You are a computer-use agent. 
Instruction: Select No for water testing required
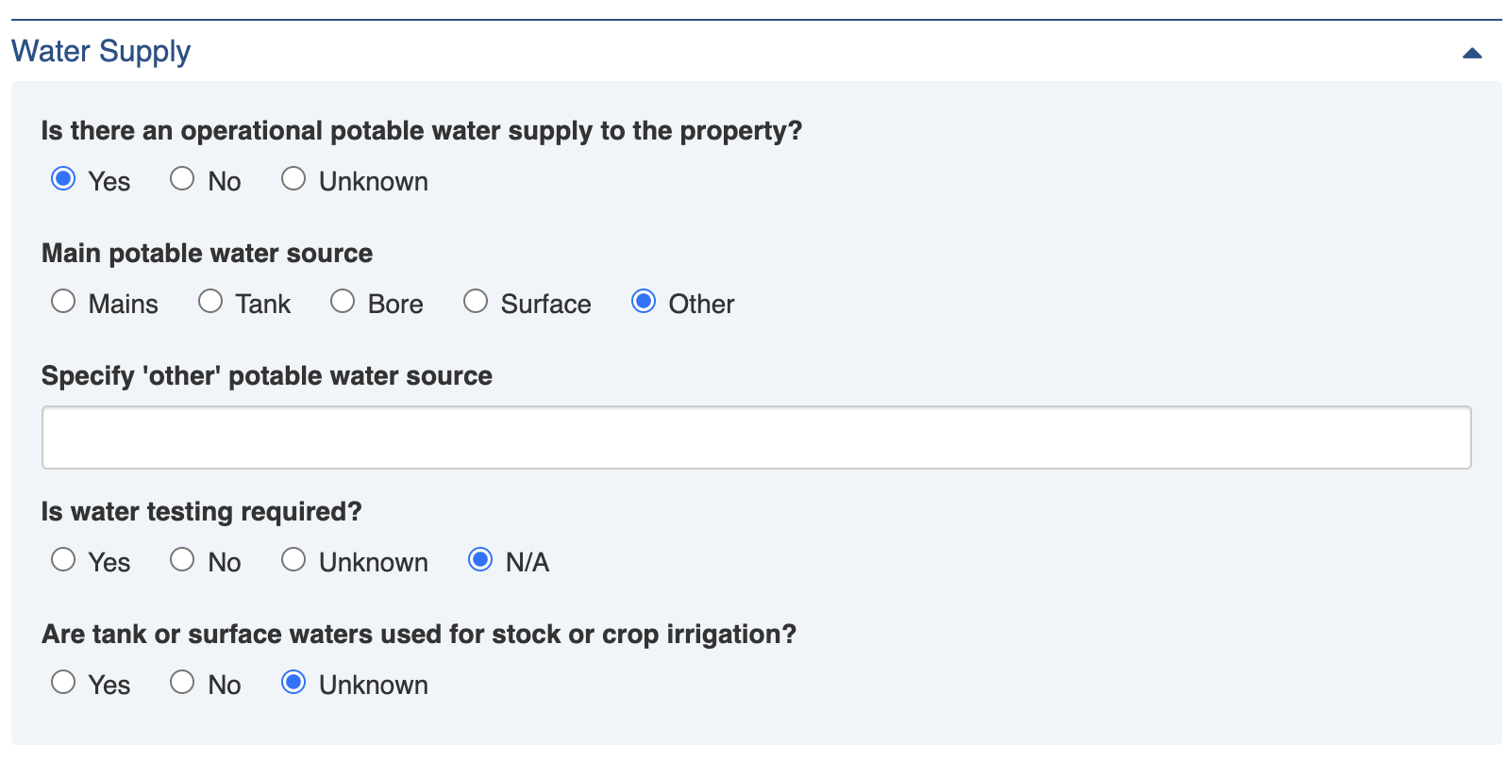tap(182, 560)
